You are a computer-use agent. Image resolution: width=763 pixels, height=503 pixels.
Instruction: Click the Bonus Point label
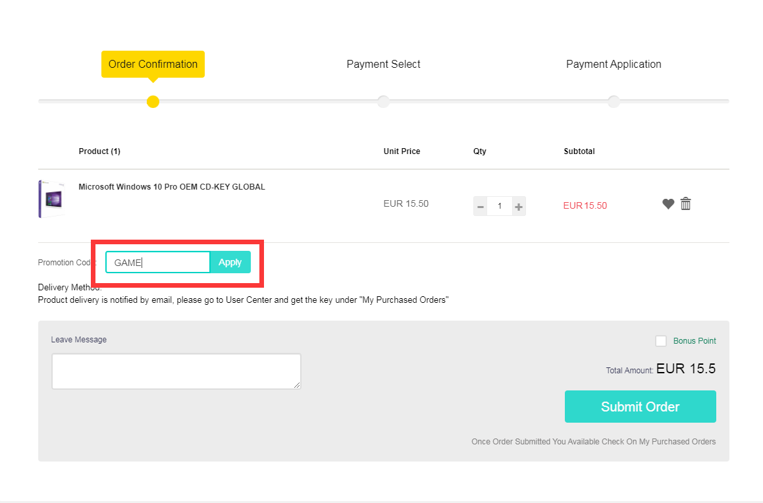[695, 341]
